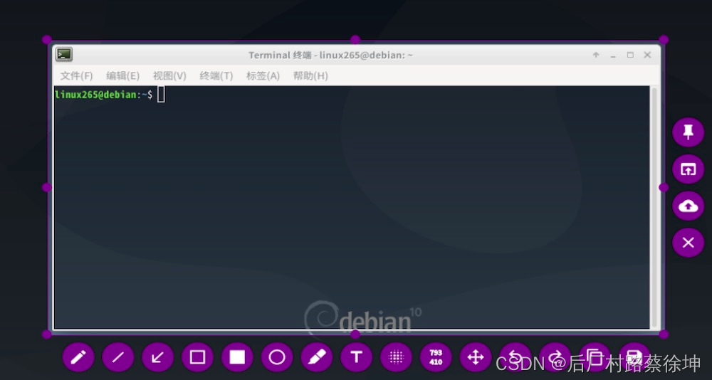The image size is (712, 380).
Task: Select the Text tool
Action: tap(357, 357)
